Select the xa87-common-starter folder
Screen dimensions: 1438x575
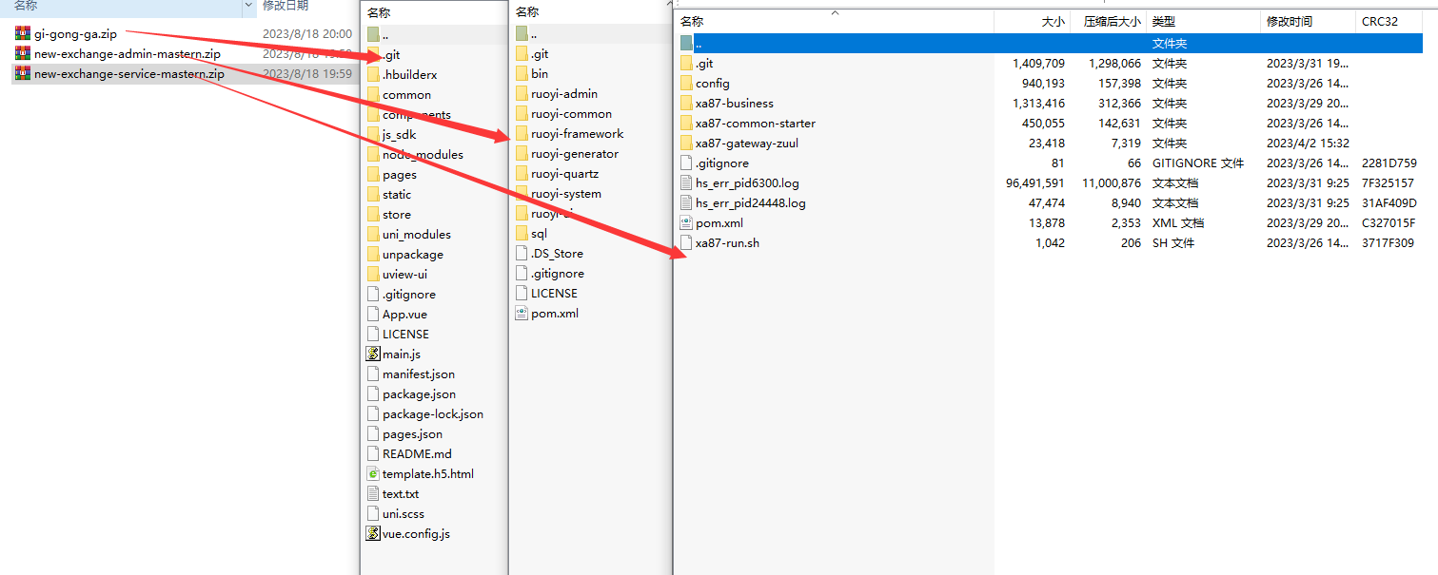(x=756, y=123)
